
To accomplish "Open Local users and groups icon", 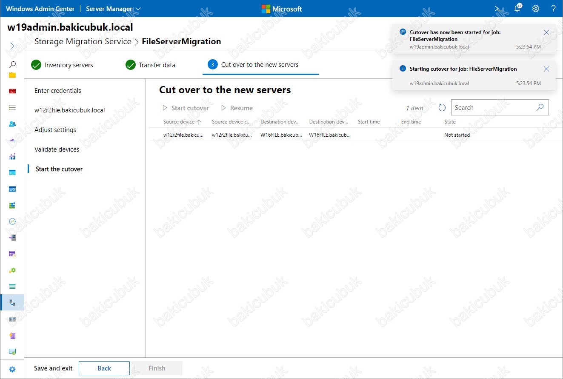I will (12, 124).
